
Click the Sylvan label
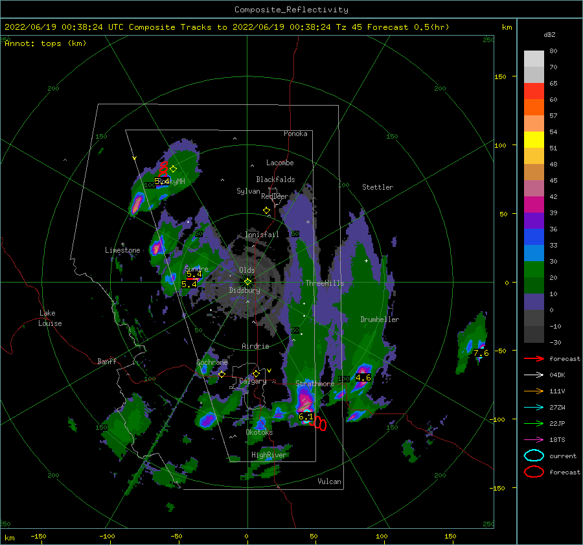[248, 192]
